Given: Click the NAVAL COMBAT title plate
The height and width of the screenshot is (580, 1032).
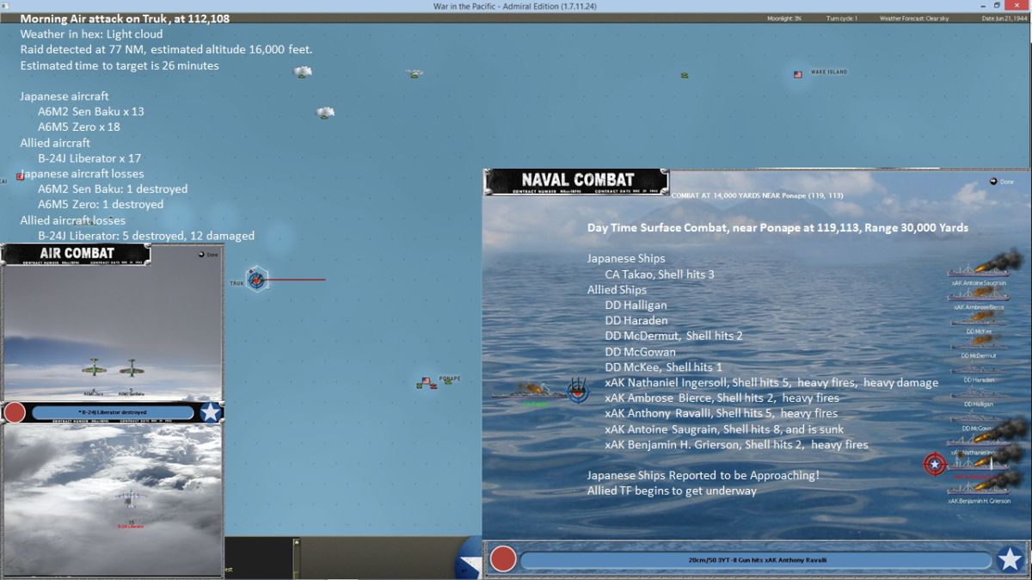Looking at the screenshot, I should (x=577, y=181).
